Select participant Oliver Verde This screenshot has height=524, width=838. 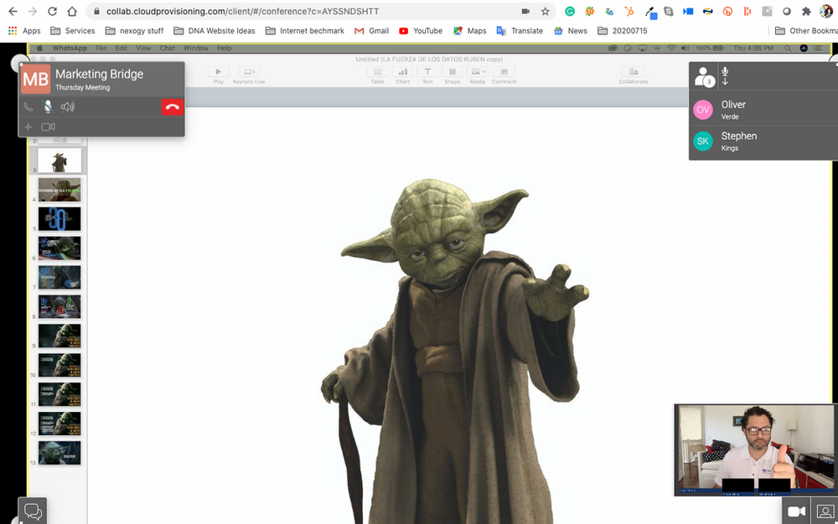click(x=763, y=110)
